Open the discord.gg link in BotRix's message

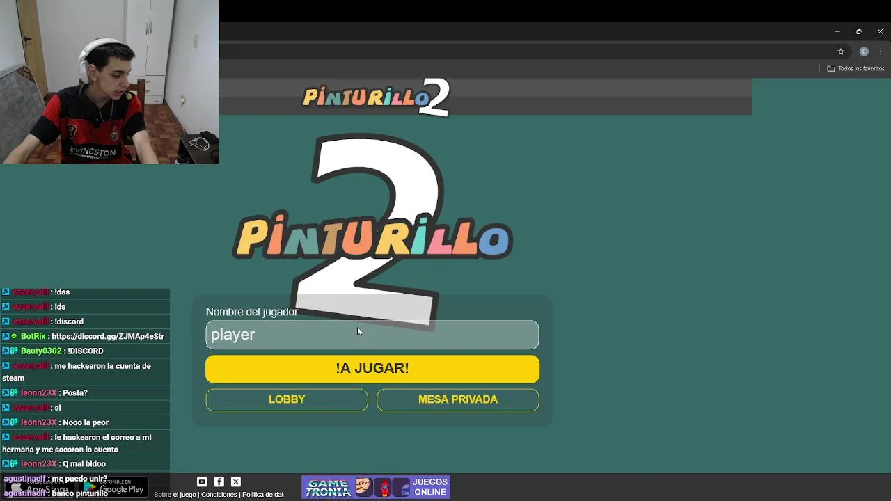(x=108, y=336)
